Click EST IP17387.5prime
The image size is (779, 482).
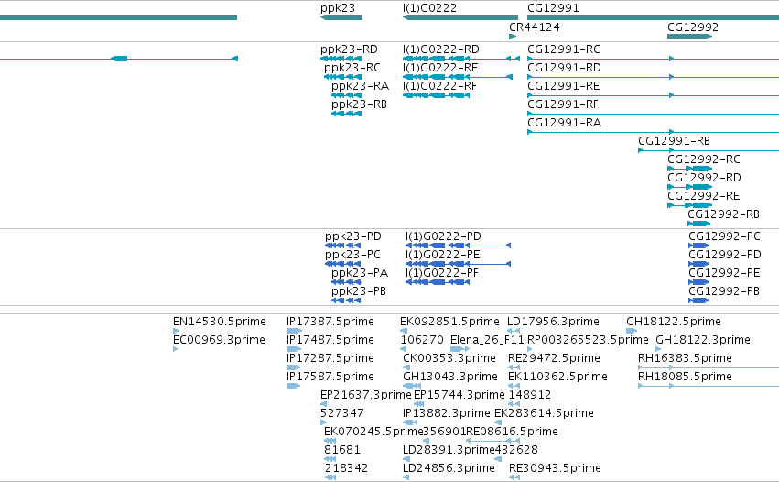coord(294,331)
